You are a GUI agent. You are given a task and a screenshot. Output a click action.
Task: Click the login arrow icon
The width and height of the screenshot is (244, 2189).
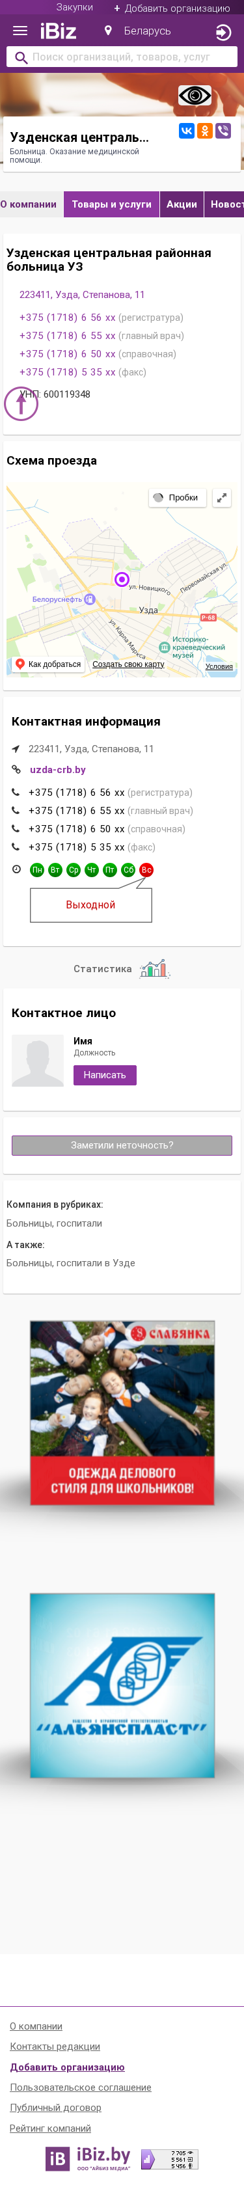point(223,33)
